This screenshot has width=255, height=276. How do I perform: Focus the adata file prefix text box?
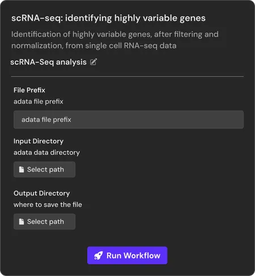coord(129,120)
